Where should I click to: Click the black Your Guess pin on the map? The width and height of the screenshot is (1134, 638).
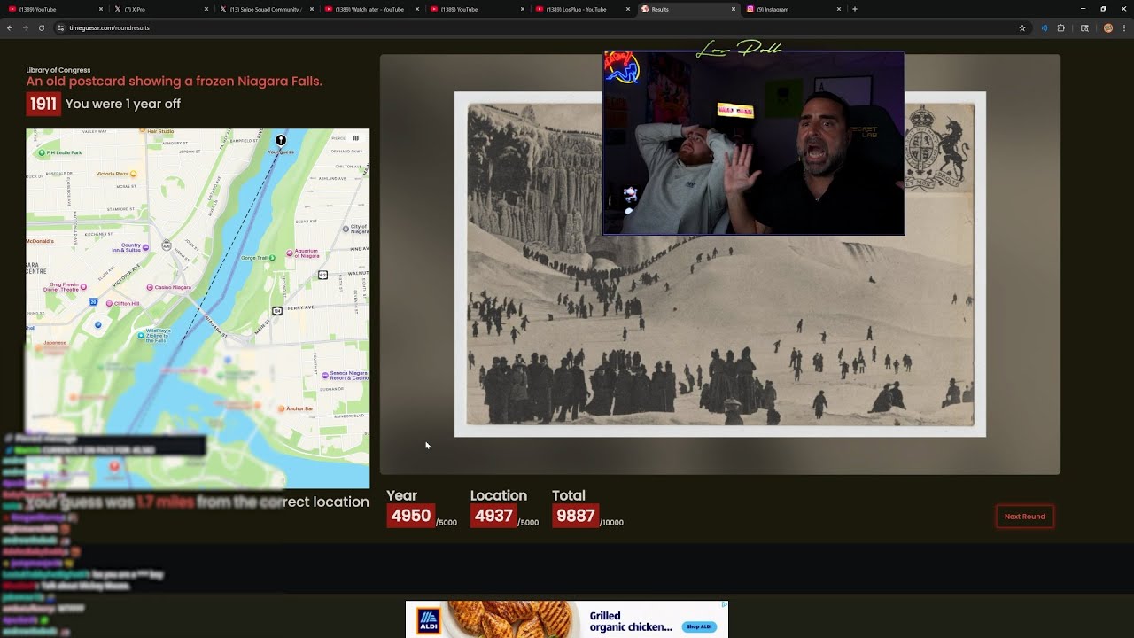(281, 140)
